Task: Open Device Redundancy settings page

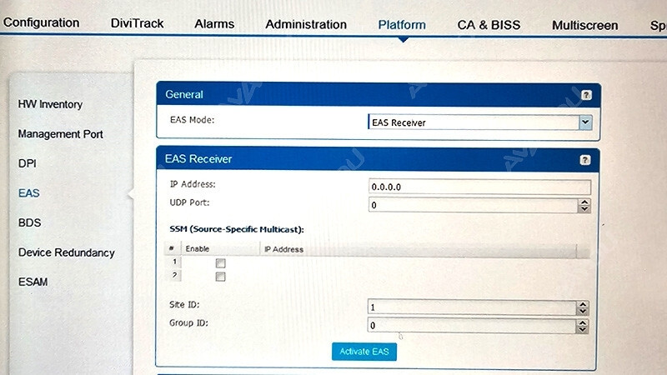Action: pos(67,252)
